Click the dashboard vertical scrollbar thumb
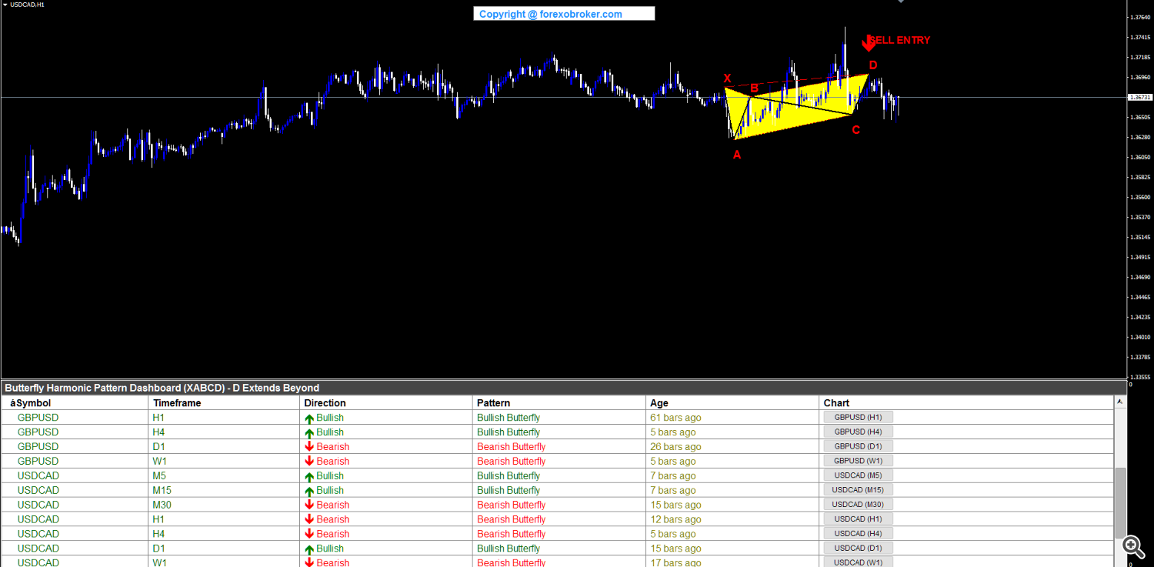 (1121, 502)
